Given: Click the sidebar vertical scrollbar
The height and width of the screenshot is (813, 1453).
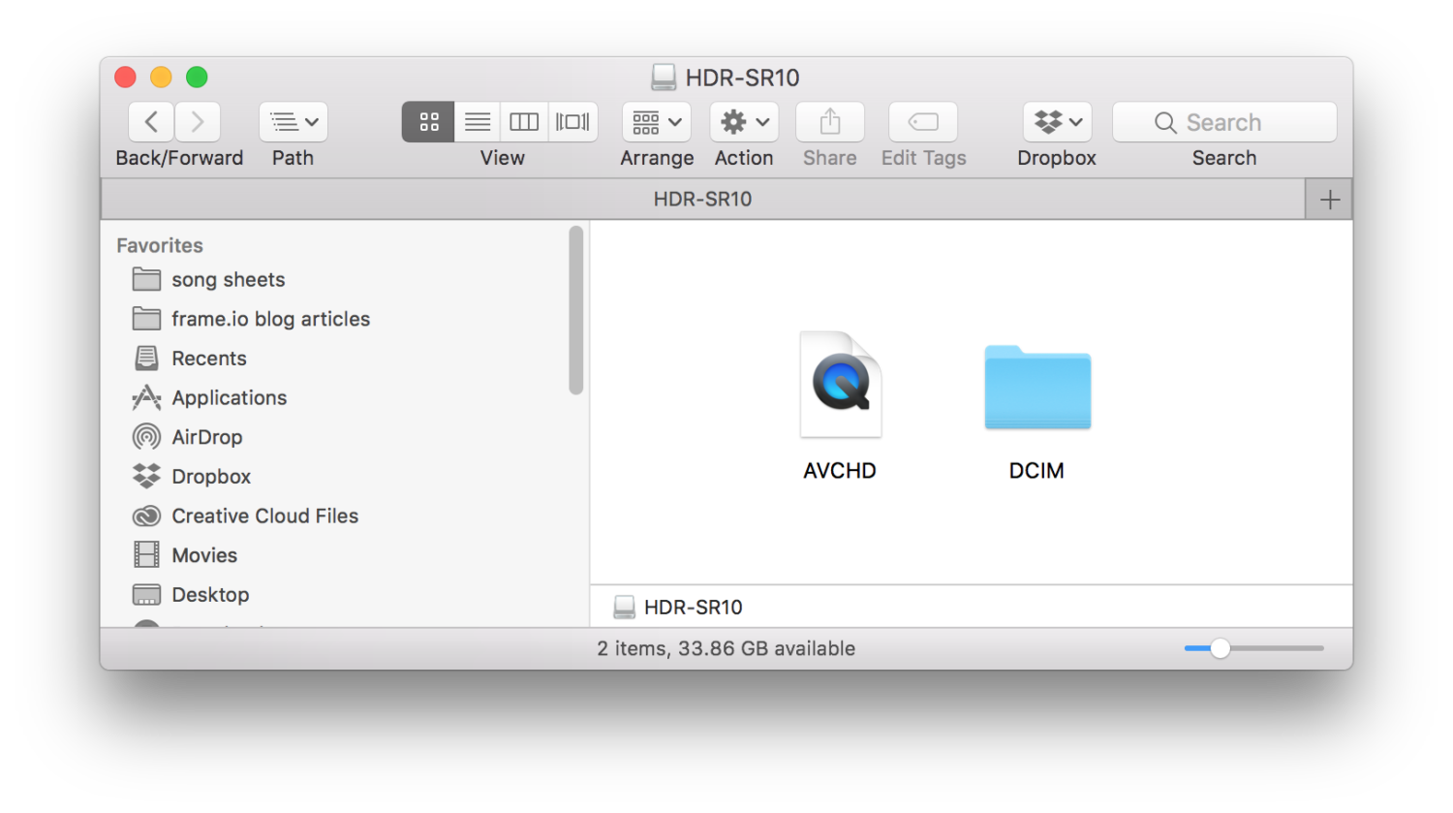Looking at the screenshot, I should [x=576, y=310].
